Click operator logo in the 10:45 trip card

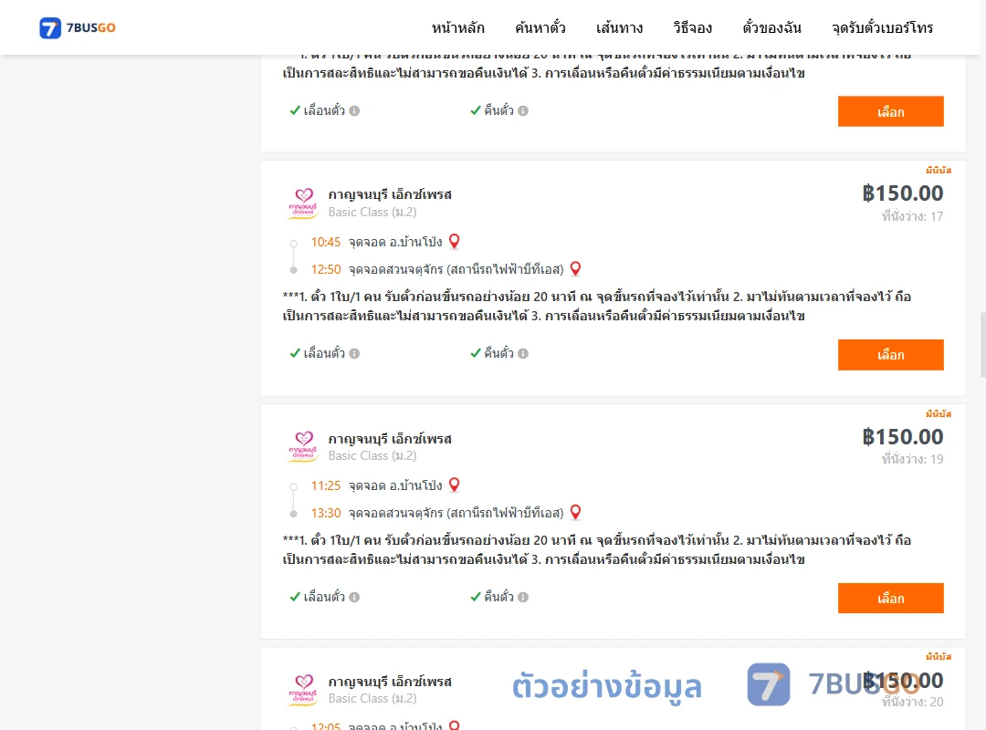tap(303, 203)
